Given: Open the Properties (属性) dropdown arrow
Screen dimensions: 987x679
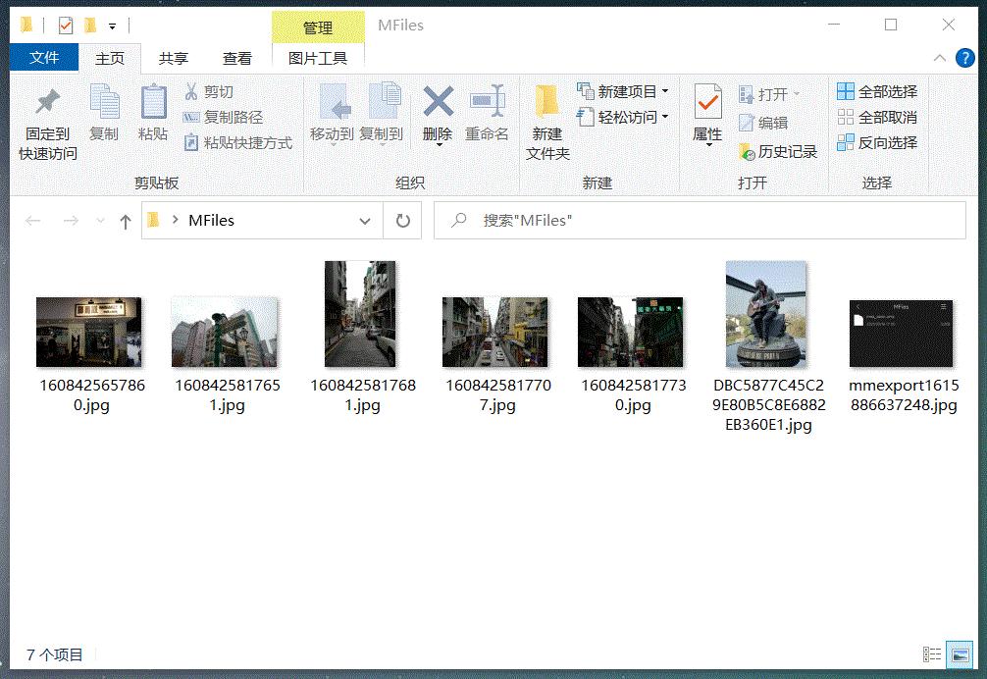Looking at the screenshot, I should tap(708, 145).
